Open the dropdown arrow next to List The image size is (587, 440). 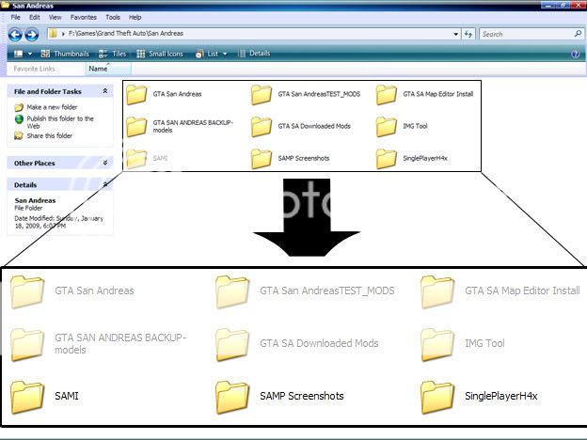[225, 54]
